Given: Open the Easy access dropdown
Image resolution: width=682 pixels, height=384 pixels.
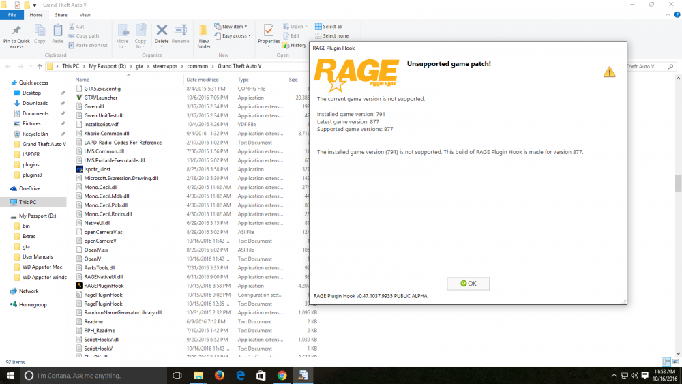Looking at the screenshot, I should coord(233,35).
